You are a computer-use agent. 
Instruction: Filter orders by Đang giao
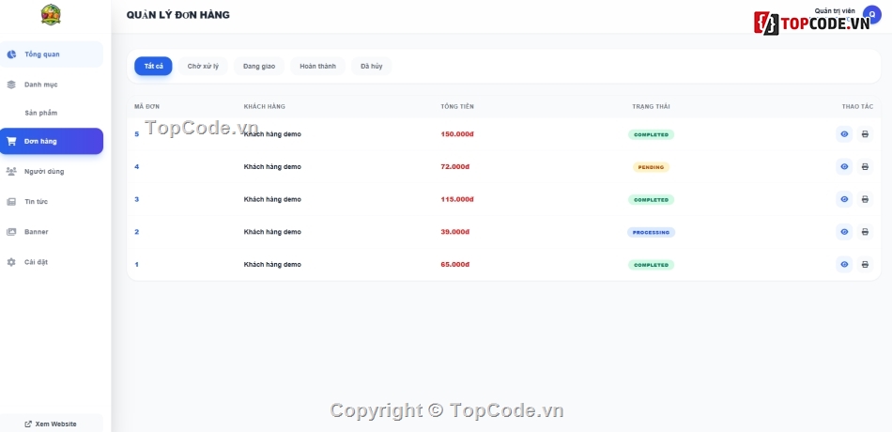tap(259, 66)
